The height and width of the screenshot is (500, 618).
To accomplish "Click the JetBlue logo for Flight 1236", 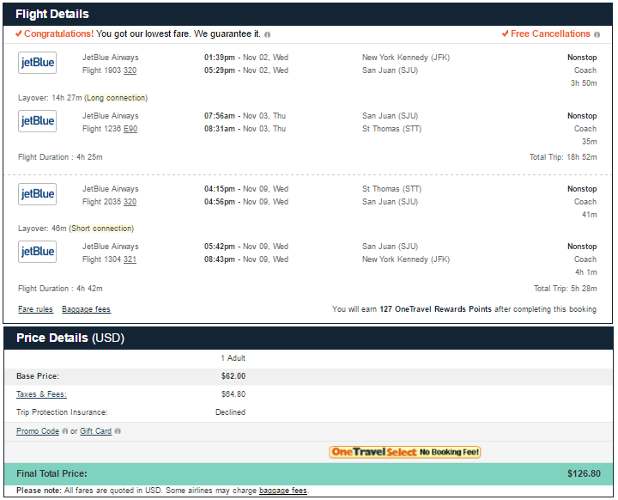I will tap(37, 121).
